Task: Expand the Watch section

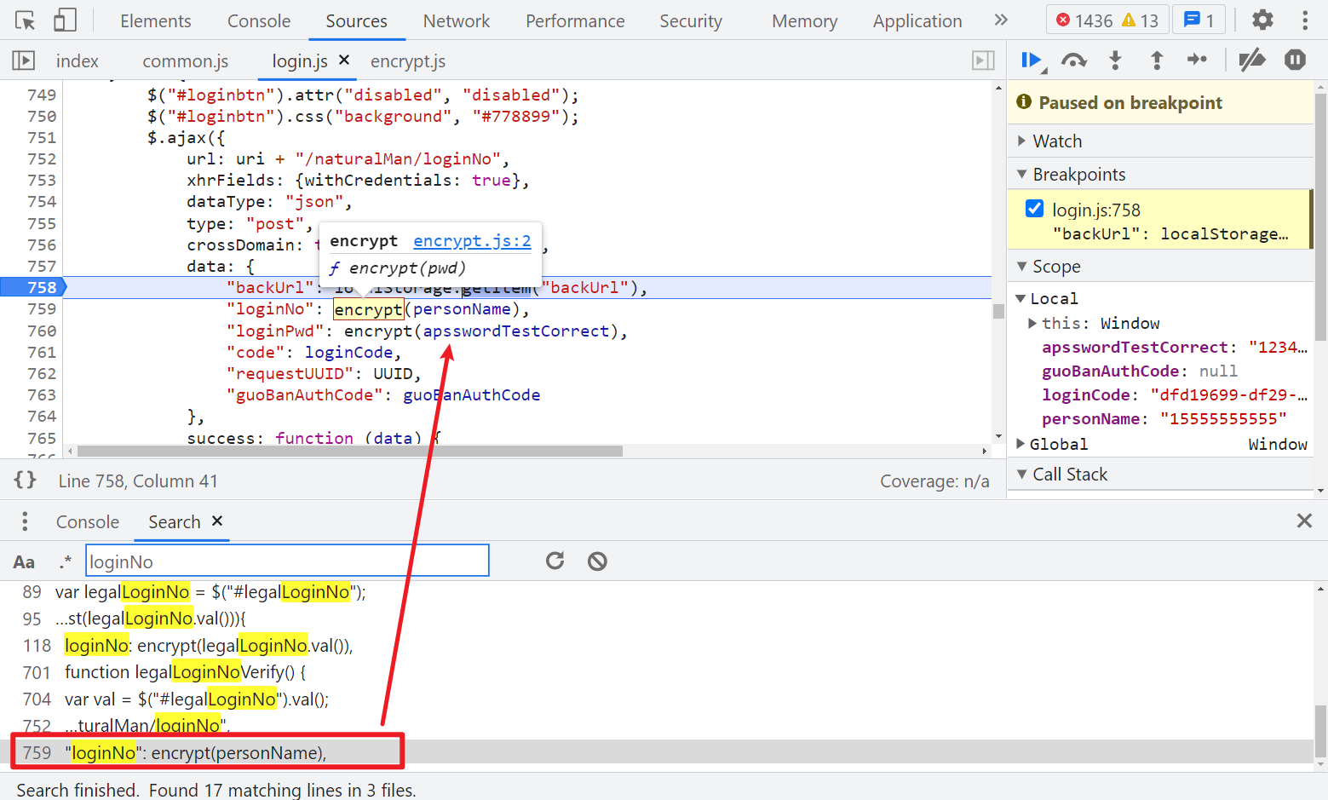Action: point(1057,141)
